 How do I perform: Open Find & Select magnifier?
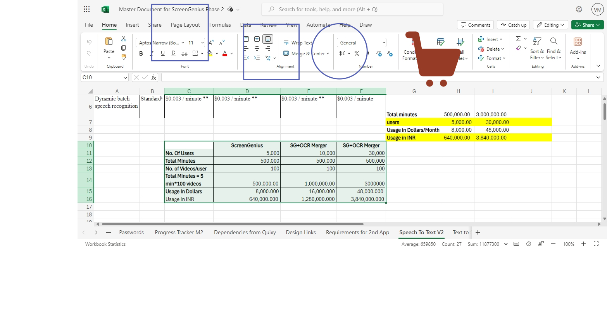pyautogui.click(x=554, y=48)
